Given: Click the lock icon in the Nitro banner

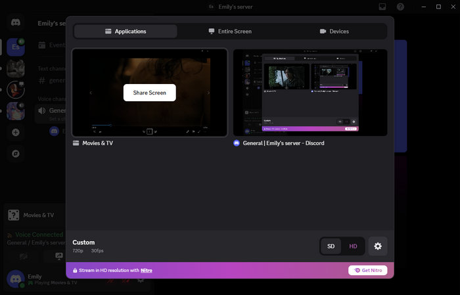Looking at the screenshot, I should 75,271.
